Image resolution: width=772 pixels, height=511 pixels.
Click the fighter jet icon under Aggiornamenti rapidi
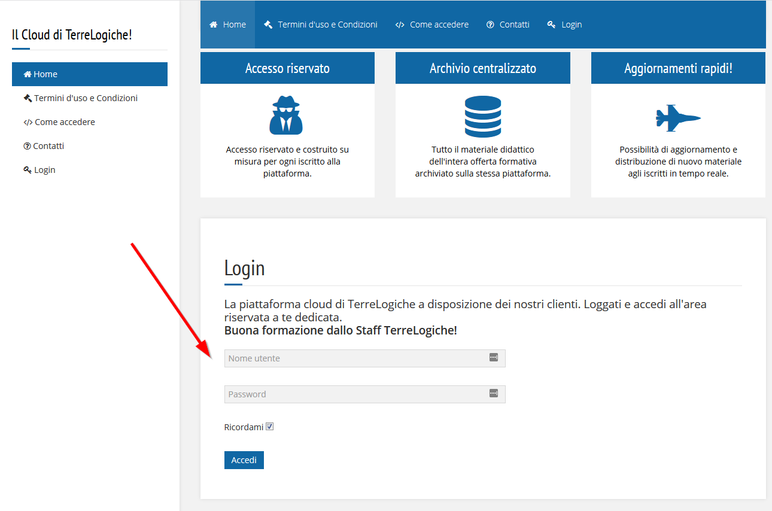pos(678,118)
